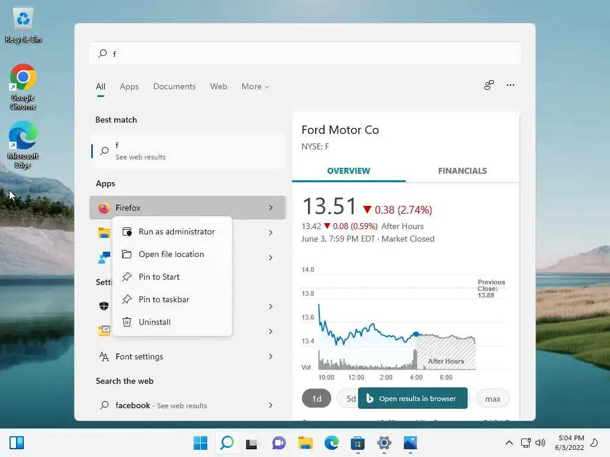Open the Windows Start button
The height and width of the screenshot is (457, 610).
200,443
